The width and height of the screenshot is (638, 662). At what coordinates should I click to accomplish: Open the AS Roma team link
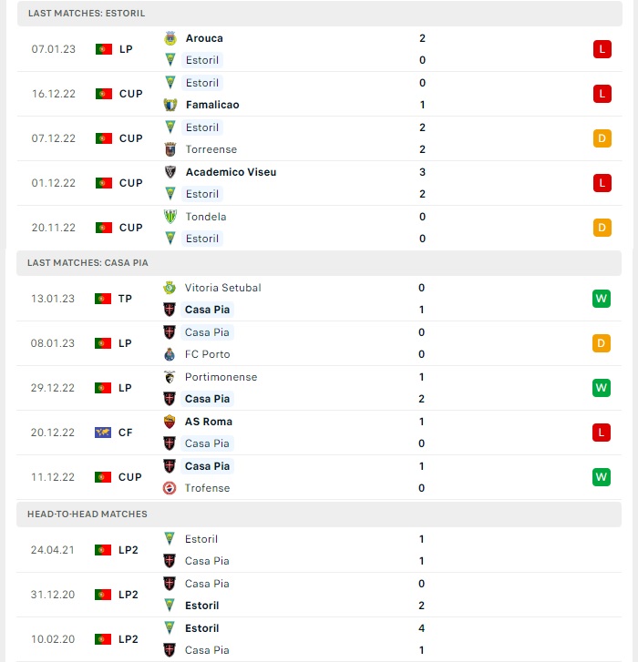click(209, 422)
